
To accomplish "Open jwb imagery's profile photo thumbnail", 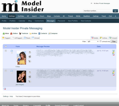I will (x=21, y=76).
